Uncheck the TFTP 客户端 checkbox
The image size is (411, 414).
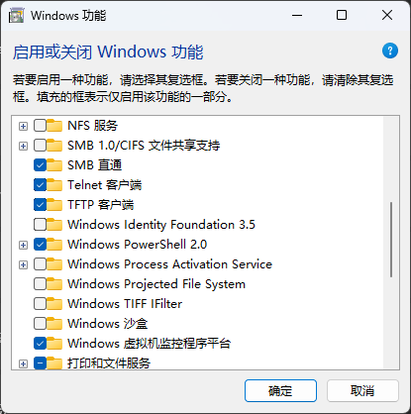point(40,205)
